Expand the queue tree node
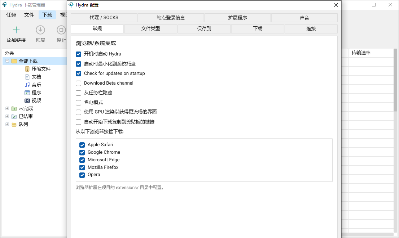Screen dimensions: 399x238 click(7, 124)
